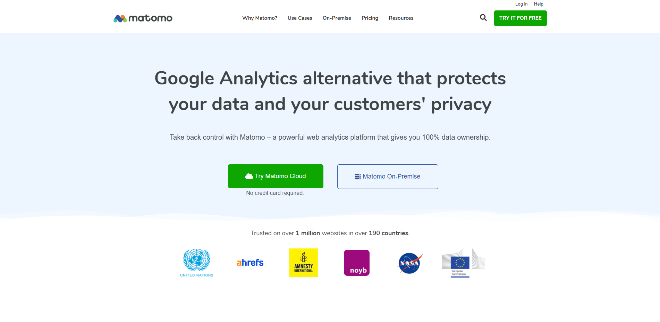Click the NASA logo
Screen dimensions: 660x322
(x=410, y=263)
